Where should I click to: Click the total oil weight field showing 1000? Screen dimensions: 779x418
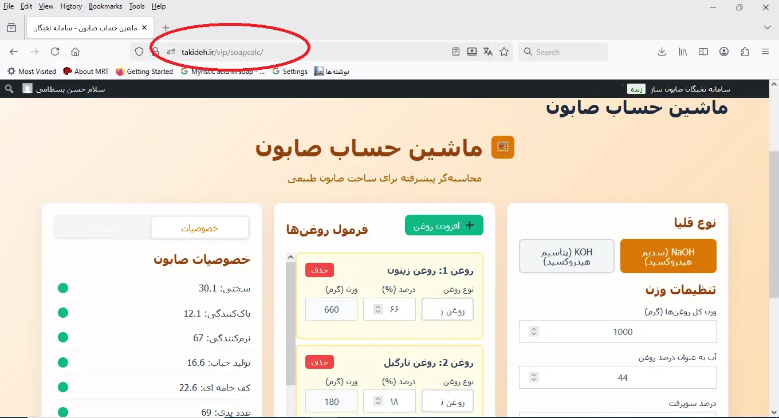(623, 332)
